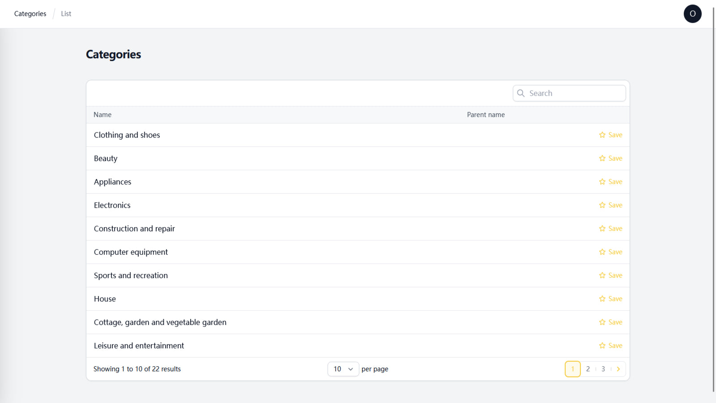Save the Electronics category
Screen dimensions: 716x403
point(611,205)
